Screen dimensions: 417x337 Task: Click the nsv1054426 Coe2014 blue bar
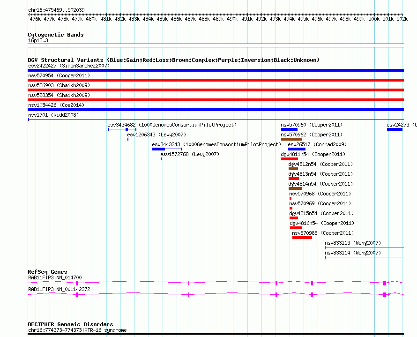coord(216,110)
